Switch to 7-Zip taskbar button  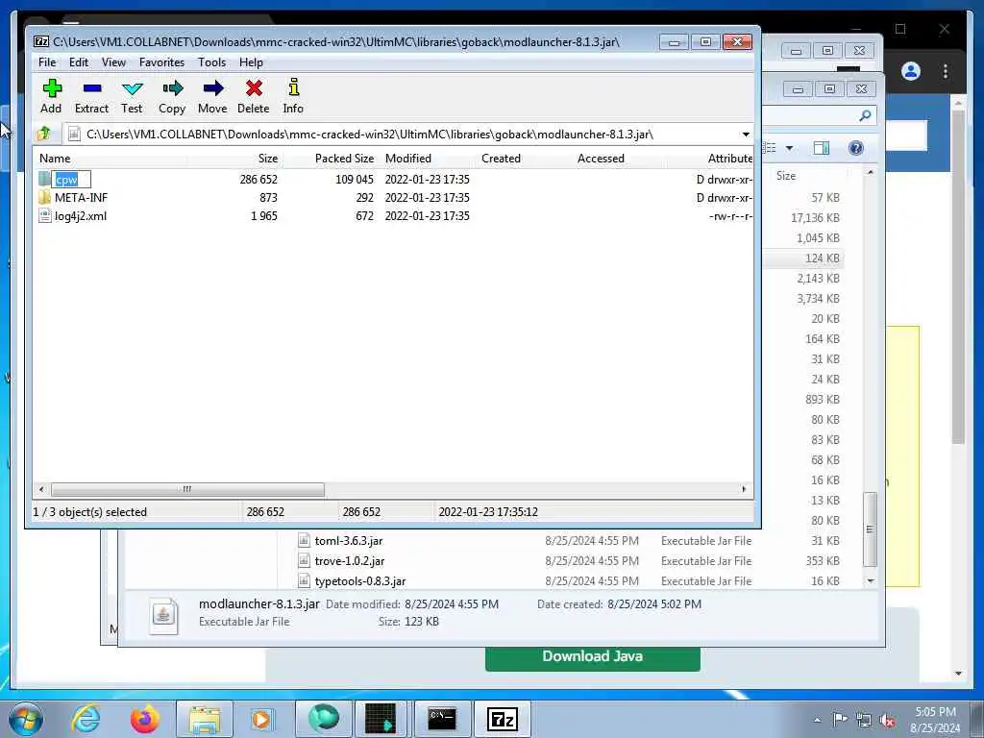pos(502,719)
